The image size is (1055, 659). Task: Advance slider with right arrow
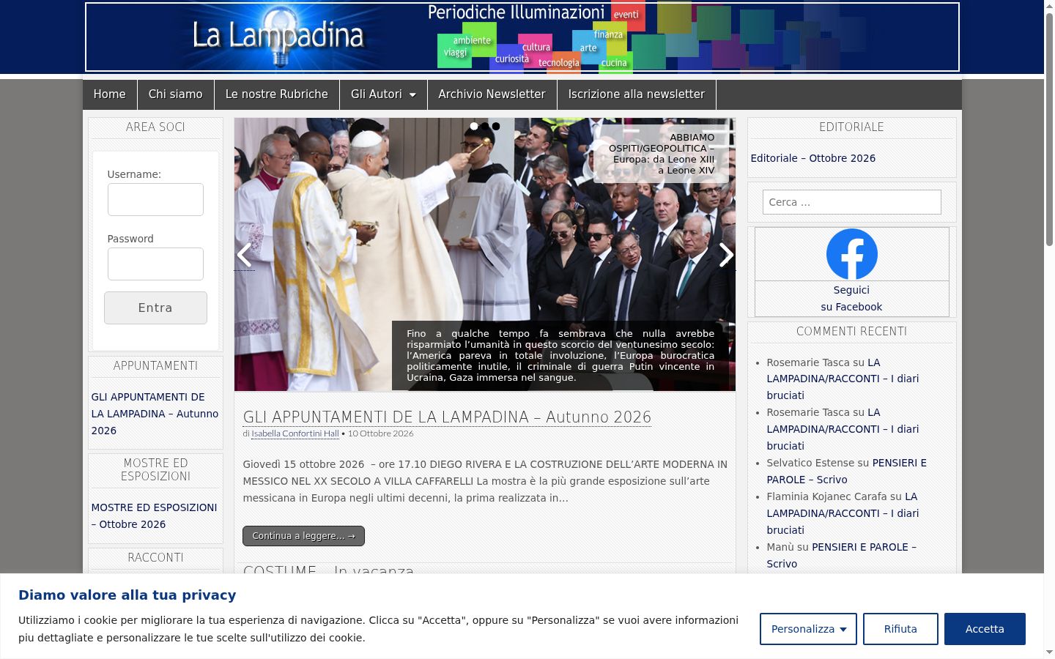click(725, 255)
